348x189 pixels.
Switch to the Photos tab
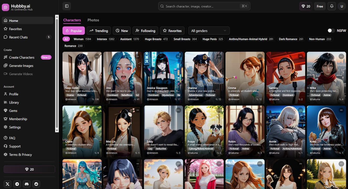(93, 20)
